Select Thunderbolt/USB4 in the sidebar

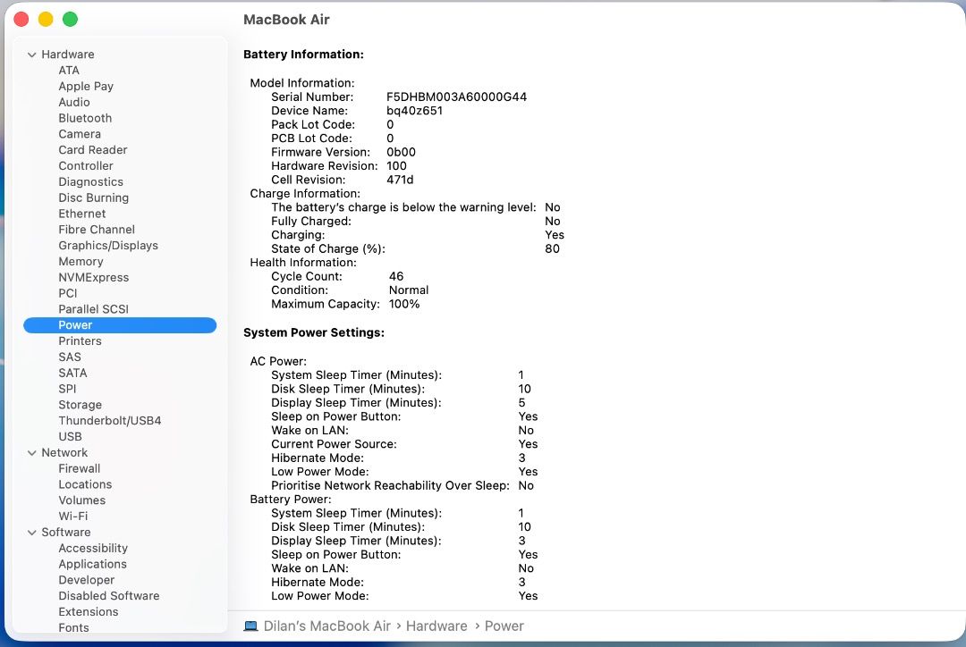tap(110, 420)
